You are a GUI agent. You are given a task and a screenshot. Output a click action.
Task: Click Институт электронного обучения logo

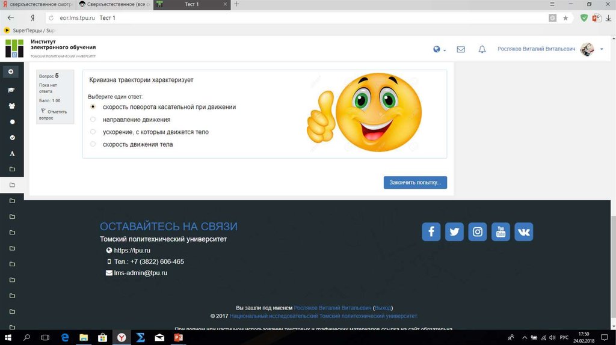pyautogui.click(x=51, y=49)
